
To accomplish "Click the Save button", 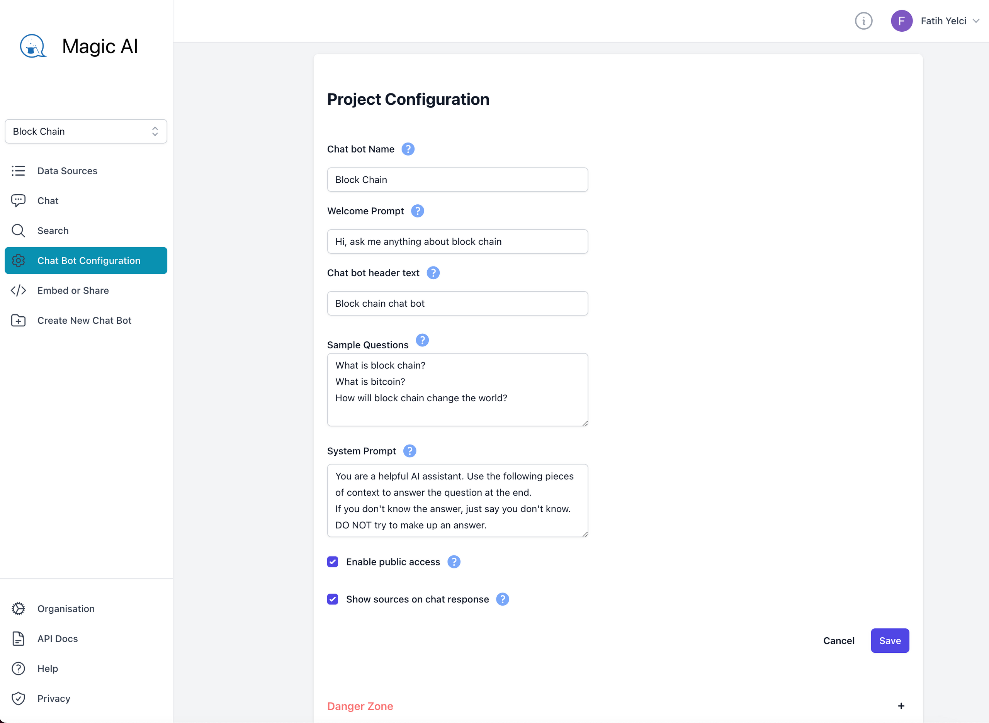I will tap(890, 640).
